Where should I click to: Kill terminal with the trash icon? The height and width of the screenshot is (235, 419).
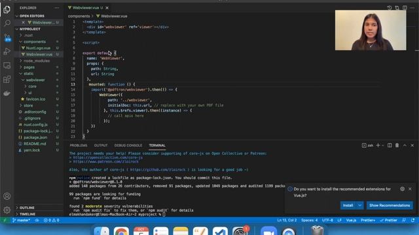[x=397, y=145]
